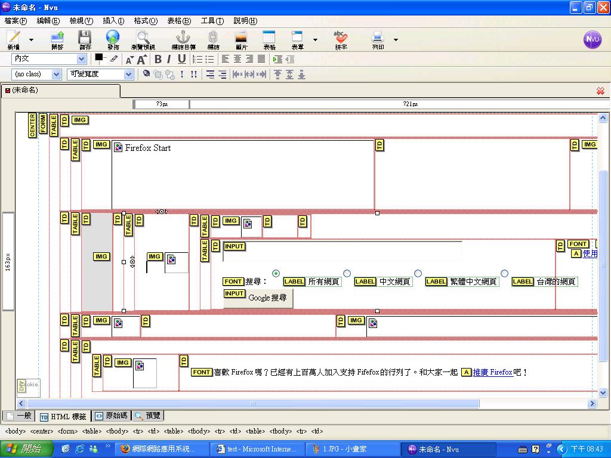The height and width of the screenshot is (458, 611).
Task: Click the double exclamation strong emphasis icon
Action: coord(194,74)
